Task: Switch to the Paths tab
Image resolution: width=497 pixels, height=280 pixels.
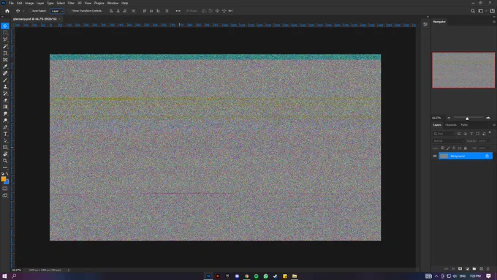Action: pyautogui.click(x=464, y=125)
